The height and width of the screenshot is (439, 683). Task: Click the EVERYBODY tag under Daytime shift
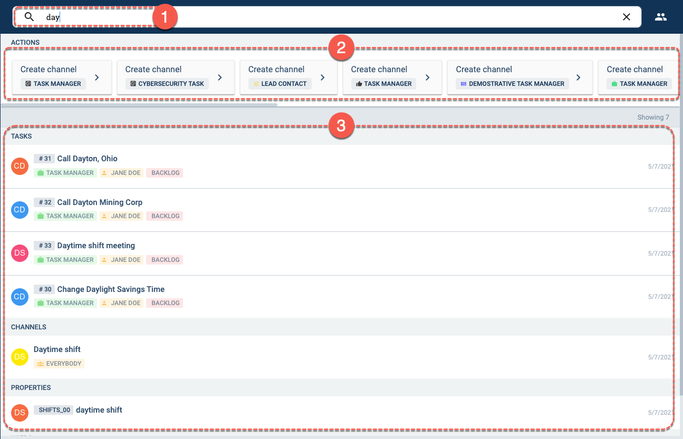pos(59,364)
